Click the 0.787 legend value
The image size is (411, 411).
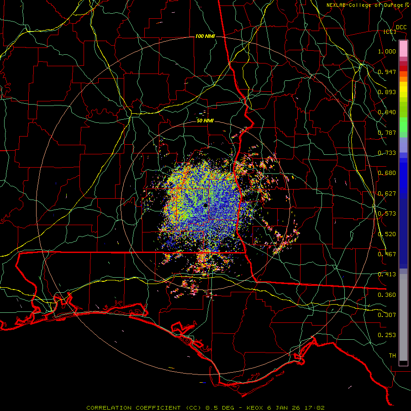point(387,132)
